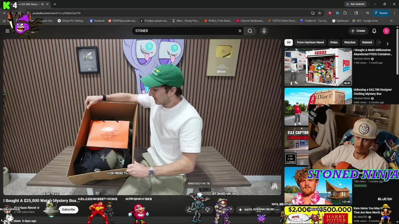399x224 pixels.
Task: Click the magnifying glass search button
Action: (x=250, y=31)
